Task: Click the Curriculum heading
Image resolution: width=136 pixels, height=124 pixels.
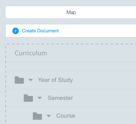Action: 31,53
